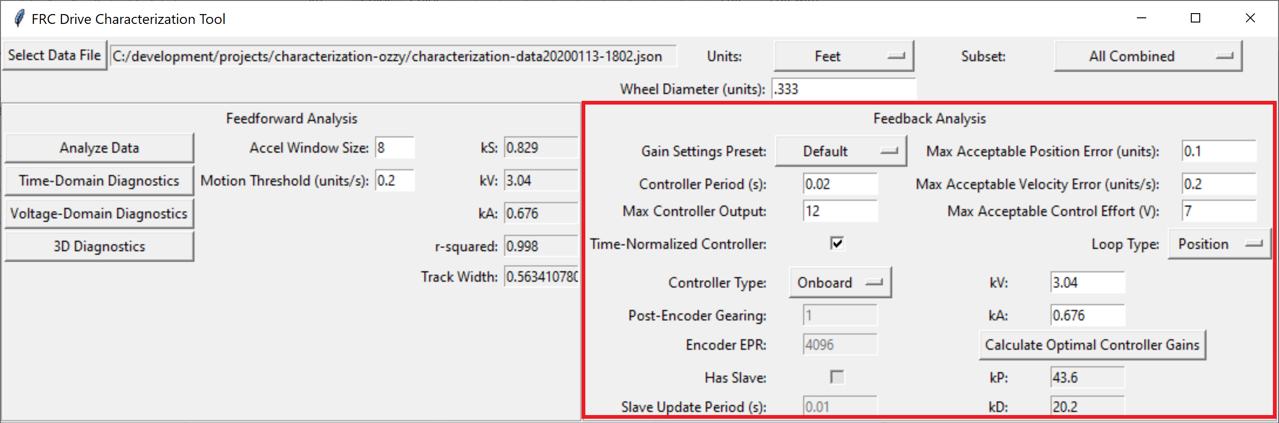The height and width of the screenshot is (423, 1279).
Task: Click the Select Data File button
Action: coord(54,54)
